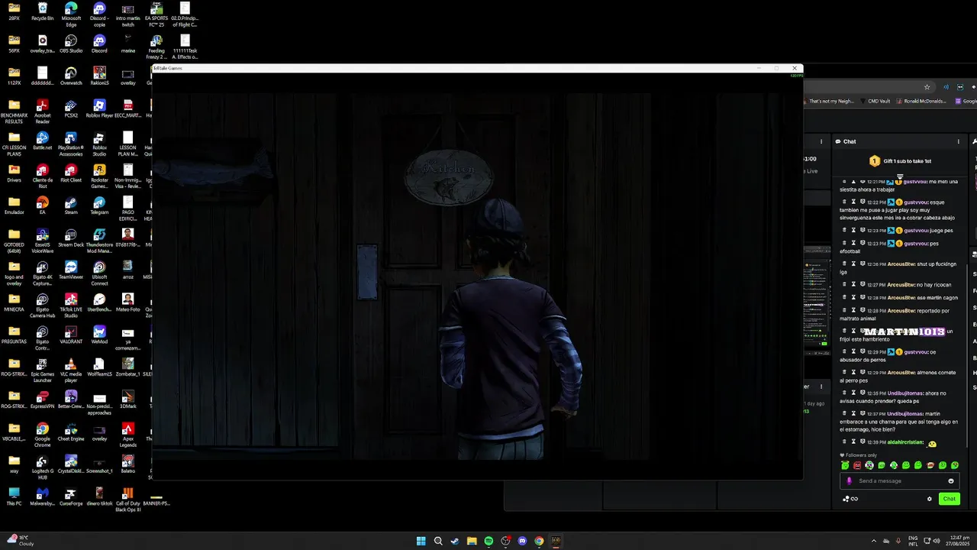Click the Gift 1 sub to take 1st banner
This screenshot has width=977, height=550.
coord(900,161)
